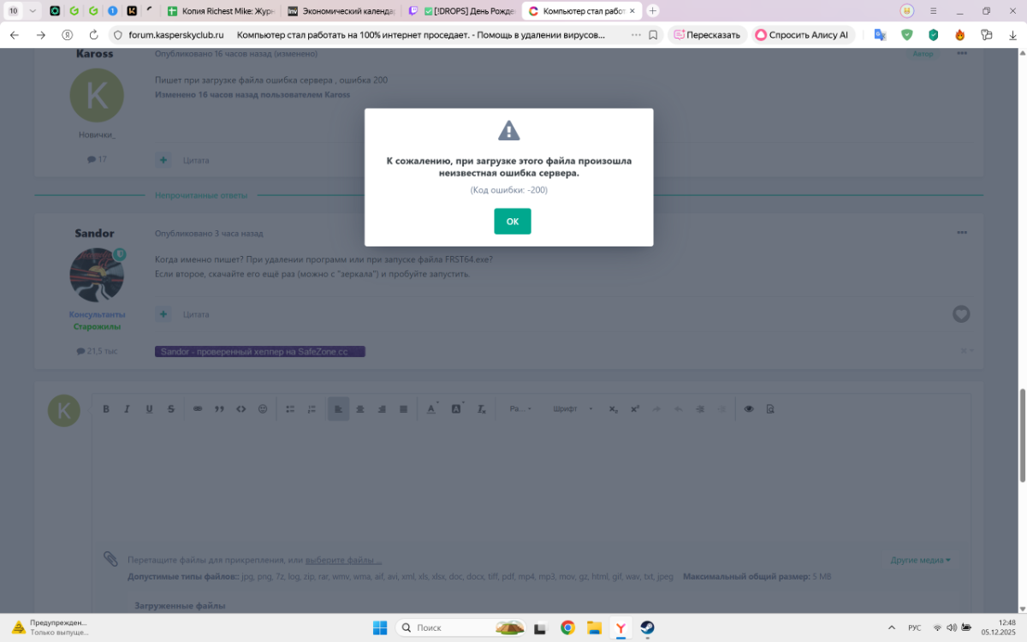
Task: Click the 'выберите файлы...' link
Action: 343,560
